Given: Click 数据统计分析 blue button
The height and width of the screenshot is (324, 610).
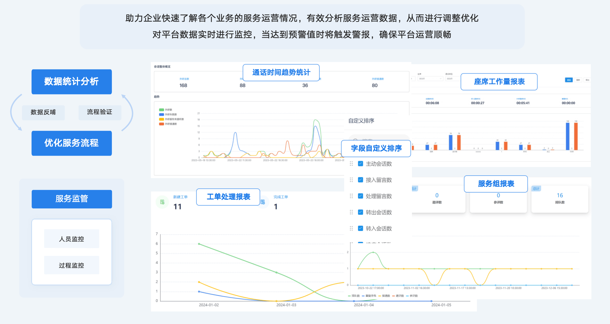Looking at the screenshot, I should (72, 82).
